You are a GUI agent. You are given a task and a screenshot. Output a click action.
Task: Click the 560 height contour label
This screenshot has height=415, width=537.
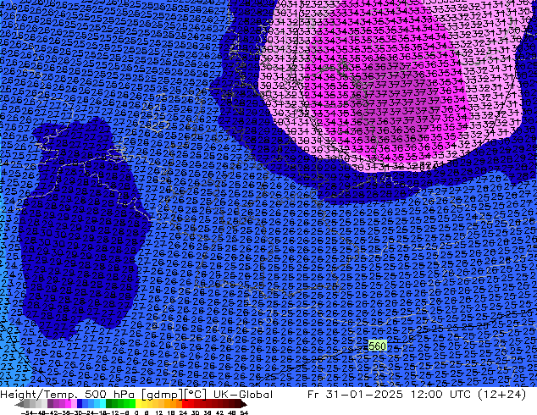click(x=377, y=346)
